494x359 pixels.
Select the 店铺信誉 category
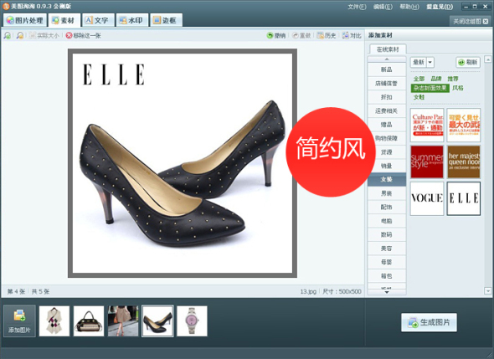(387, 84)
